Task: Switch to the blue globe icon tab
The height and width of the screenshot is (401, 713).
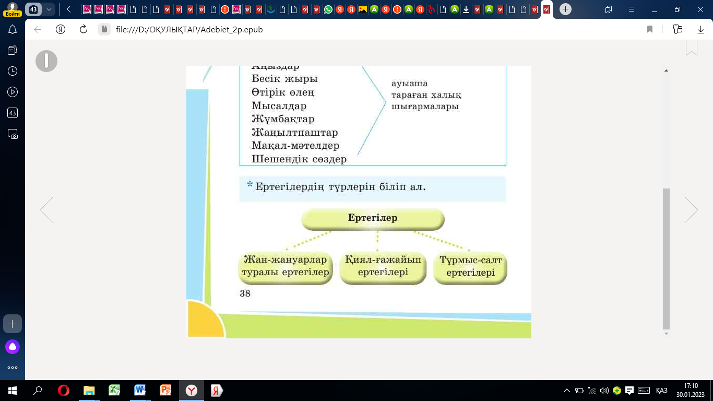Action: point(271,9)
